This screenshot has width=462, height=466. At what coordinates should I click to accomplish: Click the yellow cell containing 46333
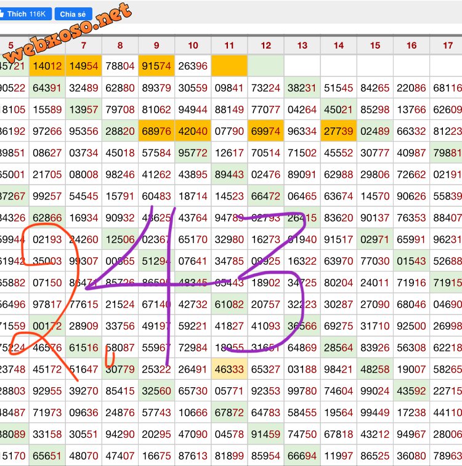tap(229, 369)
